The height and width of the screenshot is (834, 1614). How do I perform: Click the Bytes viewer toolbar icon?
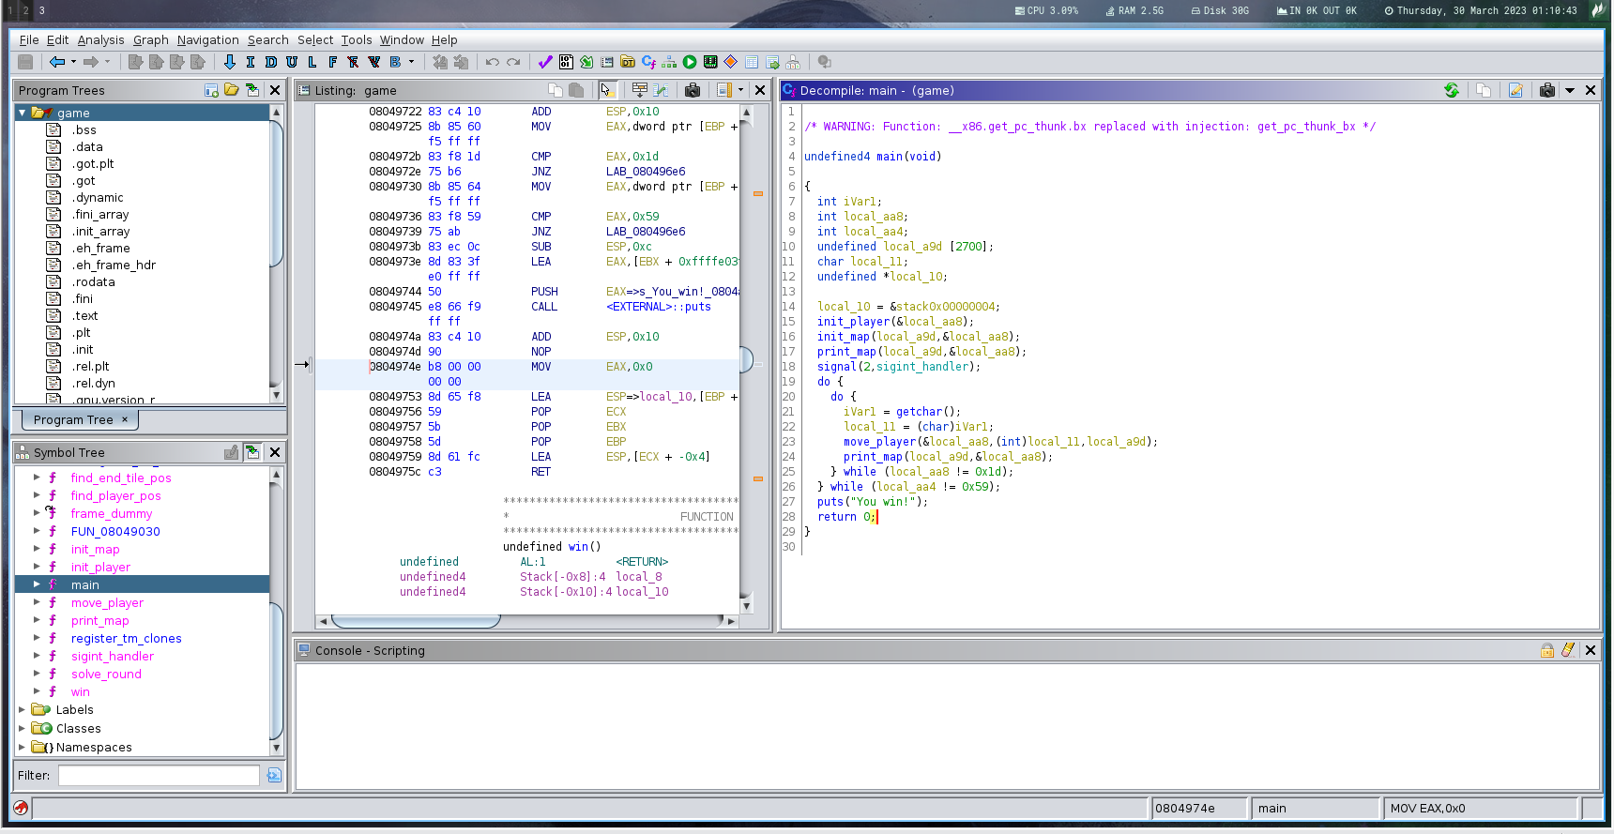pyautogui.click(x=566, y=62)
